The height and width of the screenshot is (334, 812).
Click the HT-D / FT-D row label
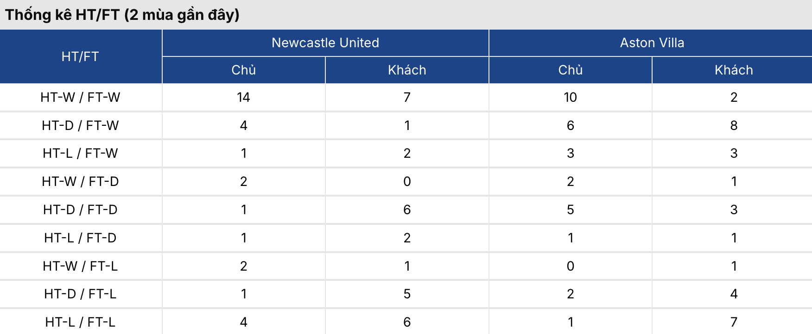click(x=80, y=210)
